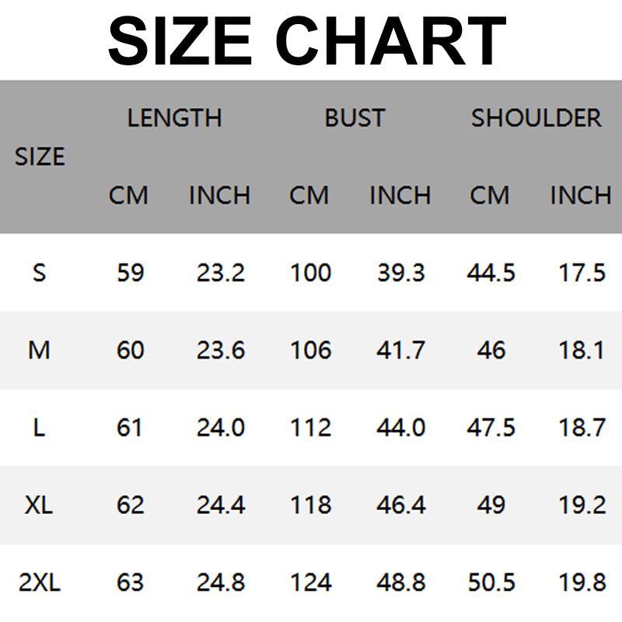Screen dimensions: 622x622
Task: Click the 59 length cm value
Action: click(x=130, y=273)
